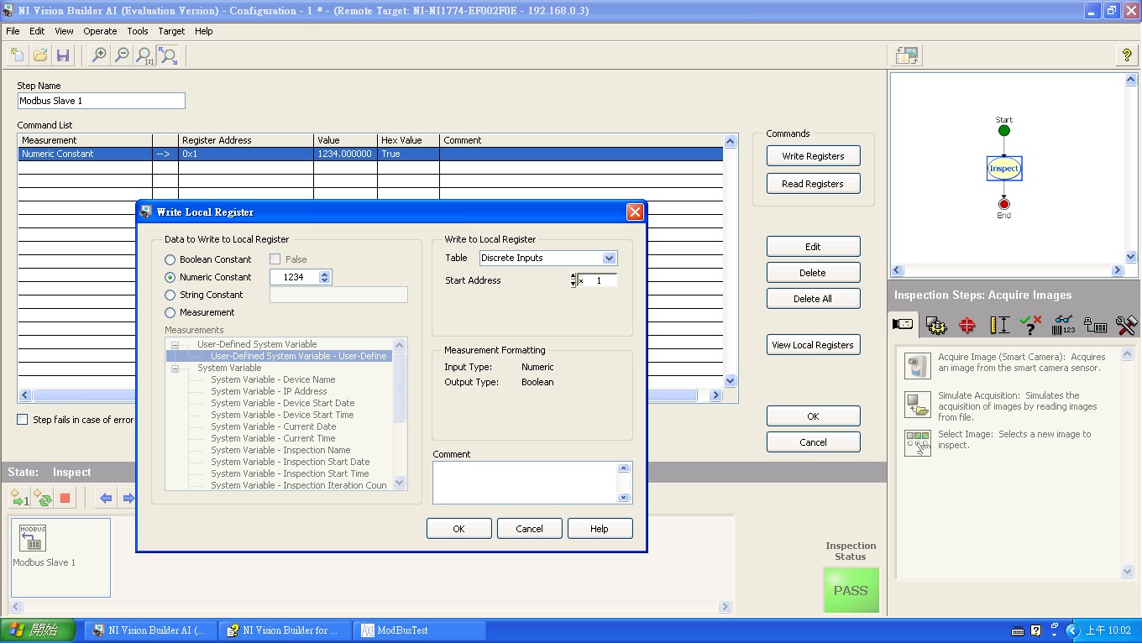This screenshot has width=1142, height=643.
Task: Click Help in Write Local Register dialog
Action: click(x=599, y=529)
